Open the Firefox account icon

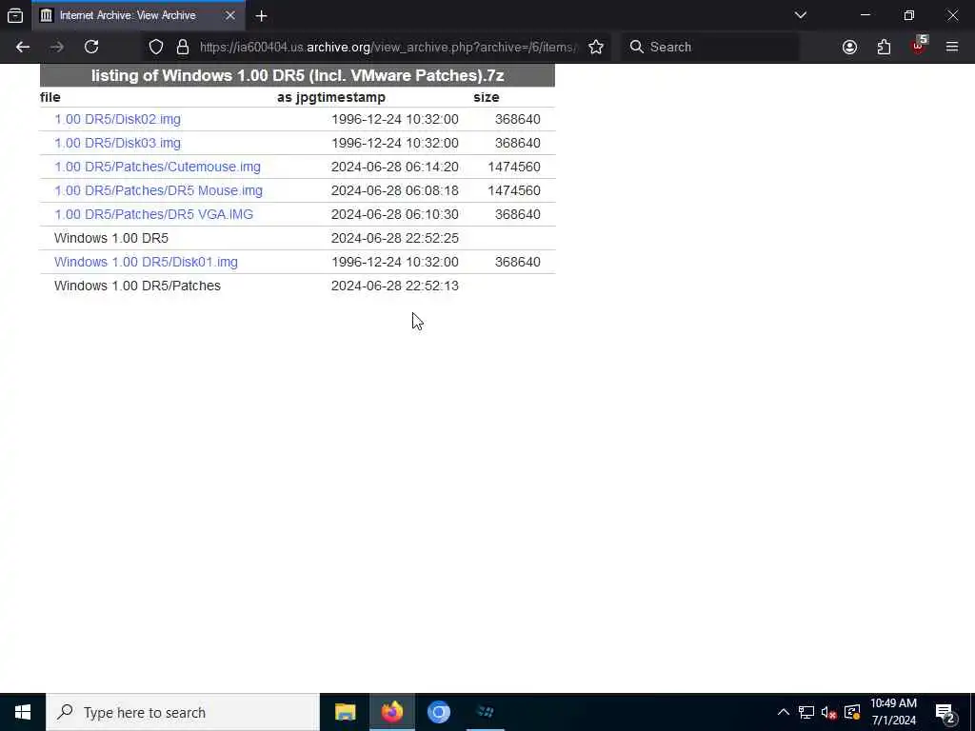(x=849, y=47)
